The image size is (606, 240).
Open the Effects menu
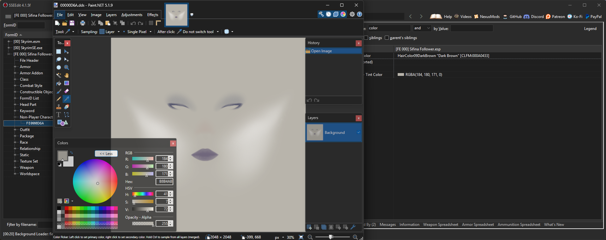(x=152, y=15)
